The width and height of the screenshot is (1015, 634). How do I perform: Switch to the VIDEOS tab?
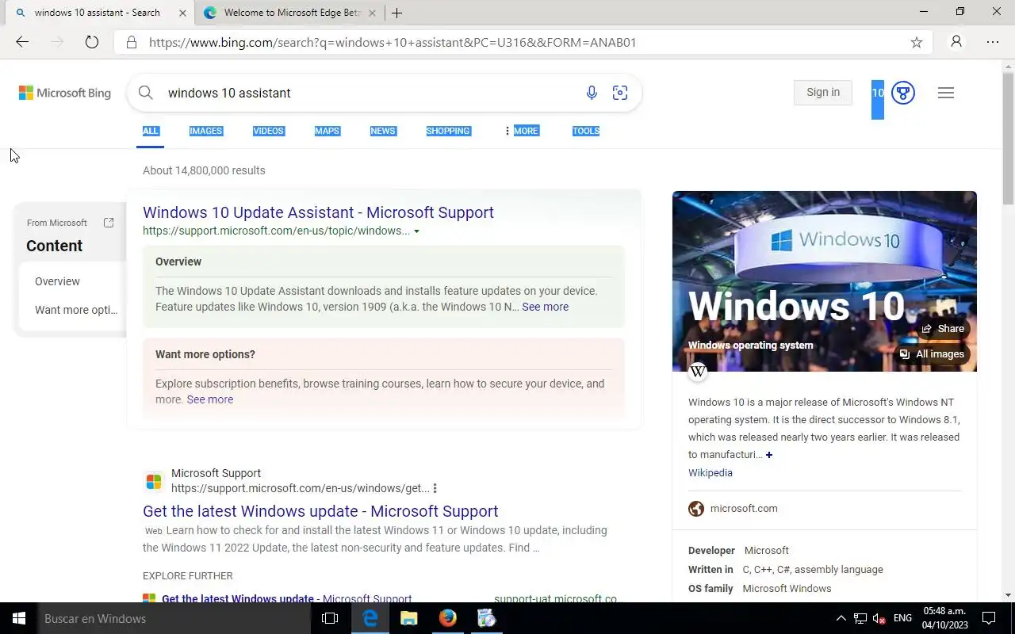(x=268, y=131)
